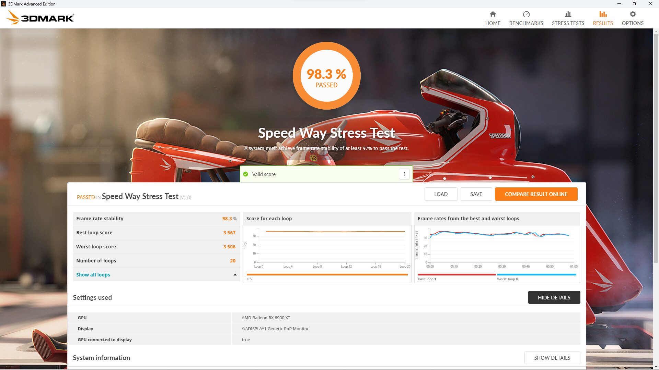Click the STRESS TESTS navigation icon
Viewport: 659px width, 370px height.
pyautogui.click(x=568, y=14)
